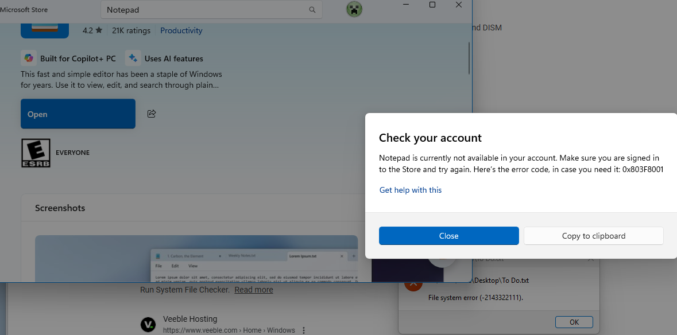Viewport: 677px width, 335px height.
Task: Close the File system error dialog with X
Action: 591,259
